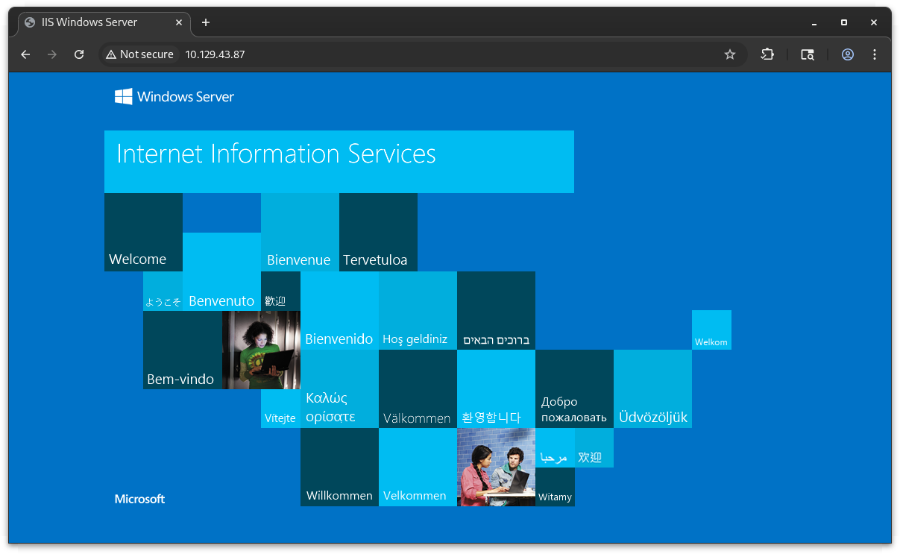The width and height of the screenshot is (900, 554).
Task: Click the Internet Information Services banner
Action: [339, 162]
